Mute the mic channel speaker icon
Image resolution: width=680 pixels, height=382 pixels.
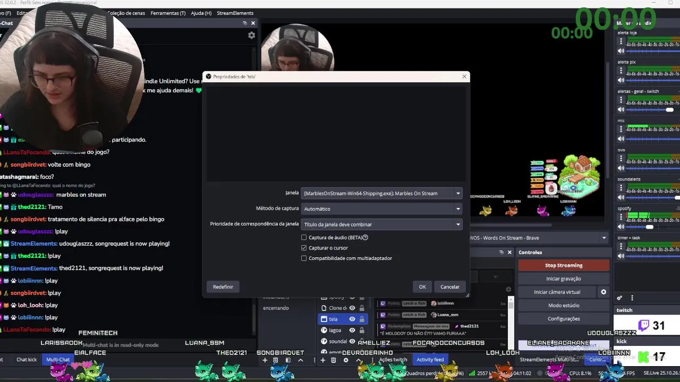(x=621, y=139)
